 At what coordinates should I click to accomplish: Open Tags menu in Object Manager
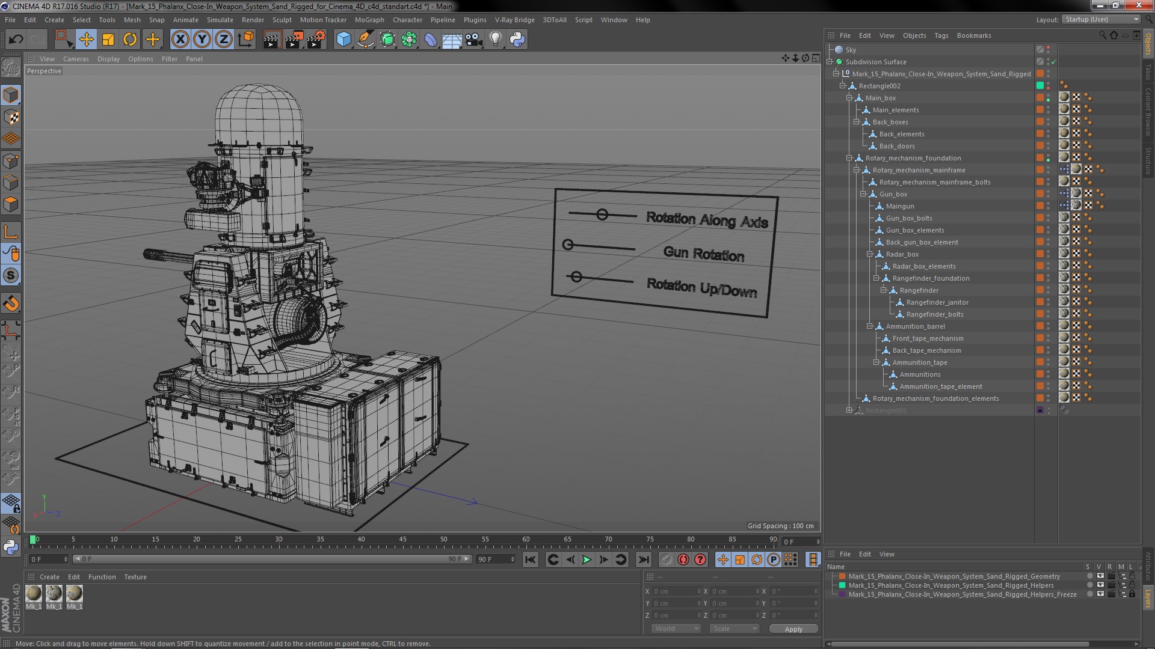coord(941,35)
